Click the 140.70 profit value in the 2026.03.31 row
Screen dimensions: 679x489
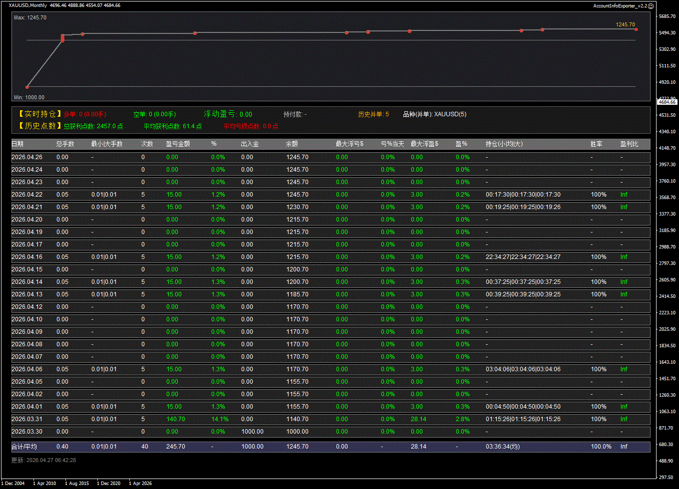coord(175,419)
